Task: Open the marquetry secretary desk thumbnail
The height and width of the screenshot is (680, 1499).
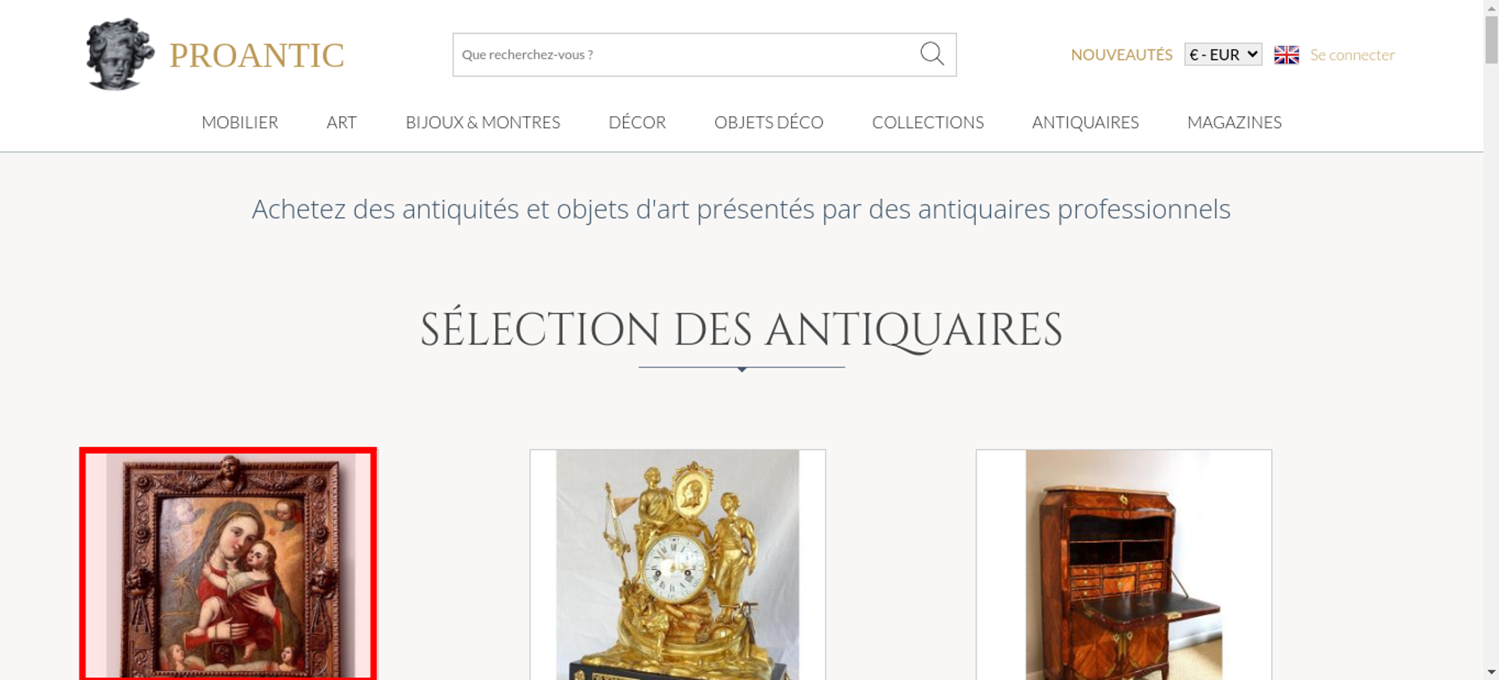Action: (1124, 565)
